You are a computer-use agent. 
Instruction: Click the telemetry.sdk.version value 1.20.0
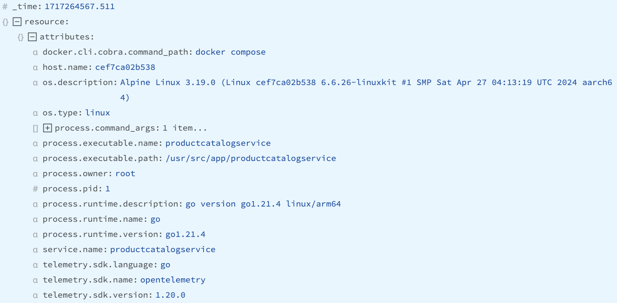(170, 295)
